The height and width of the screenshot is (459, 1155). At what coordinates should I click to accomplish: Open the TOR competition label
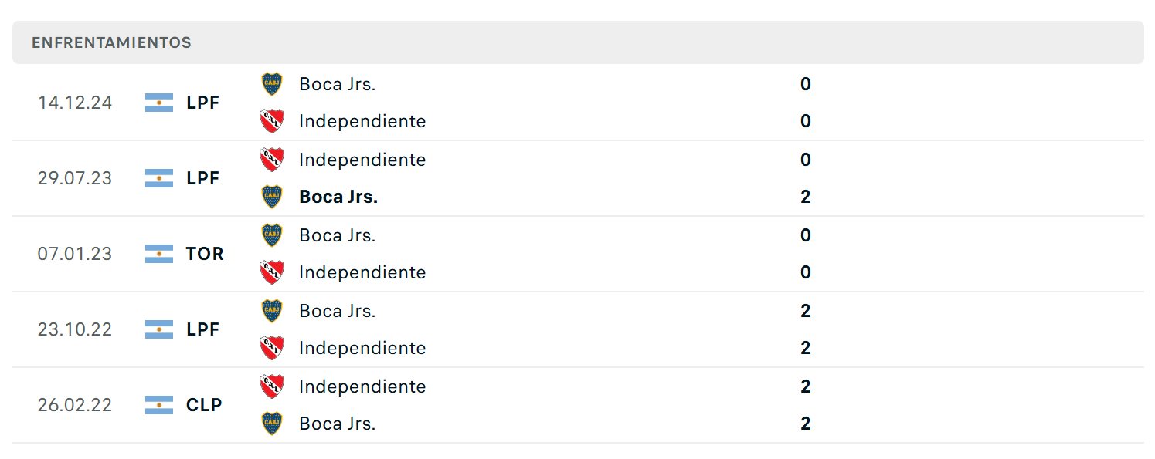(205, 254)
